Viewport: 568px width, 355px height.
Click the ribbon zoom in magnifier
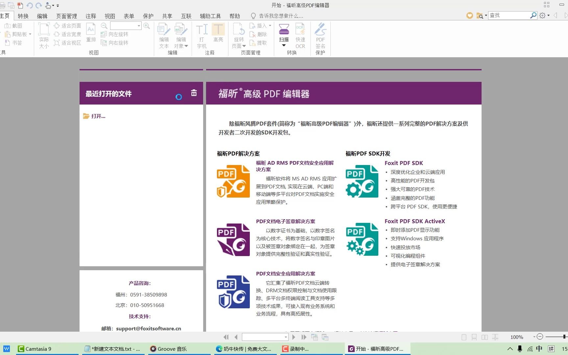click(x=147, y=26)
